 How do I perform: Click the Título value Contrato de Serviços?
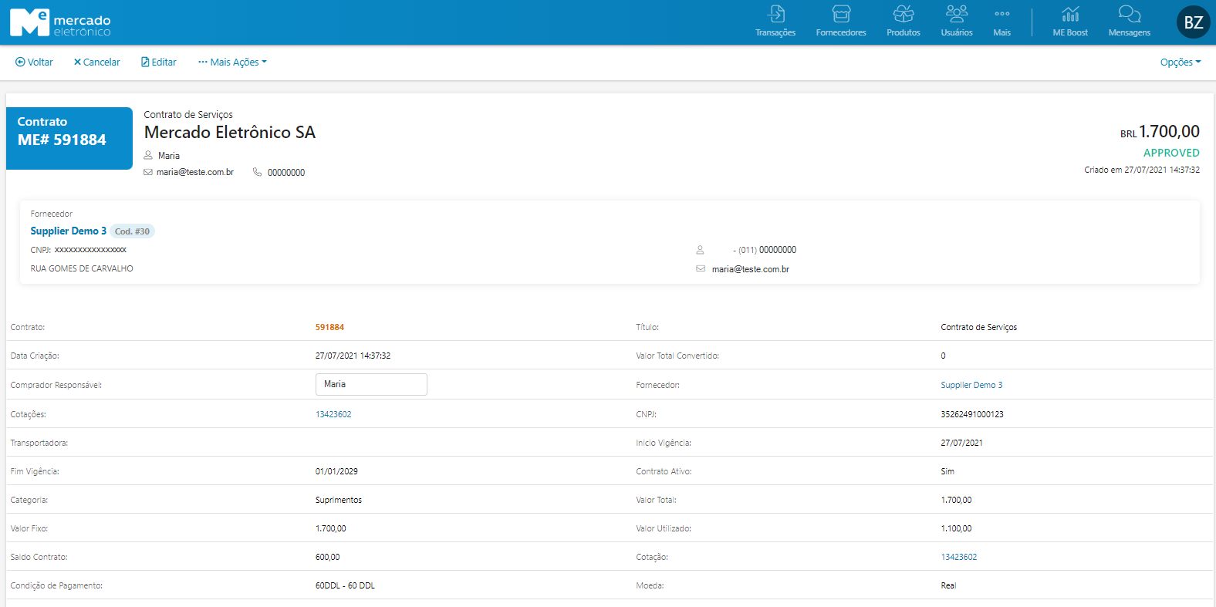click(979, 327)
